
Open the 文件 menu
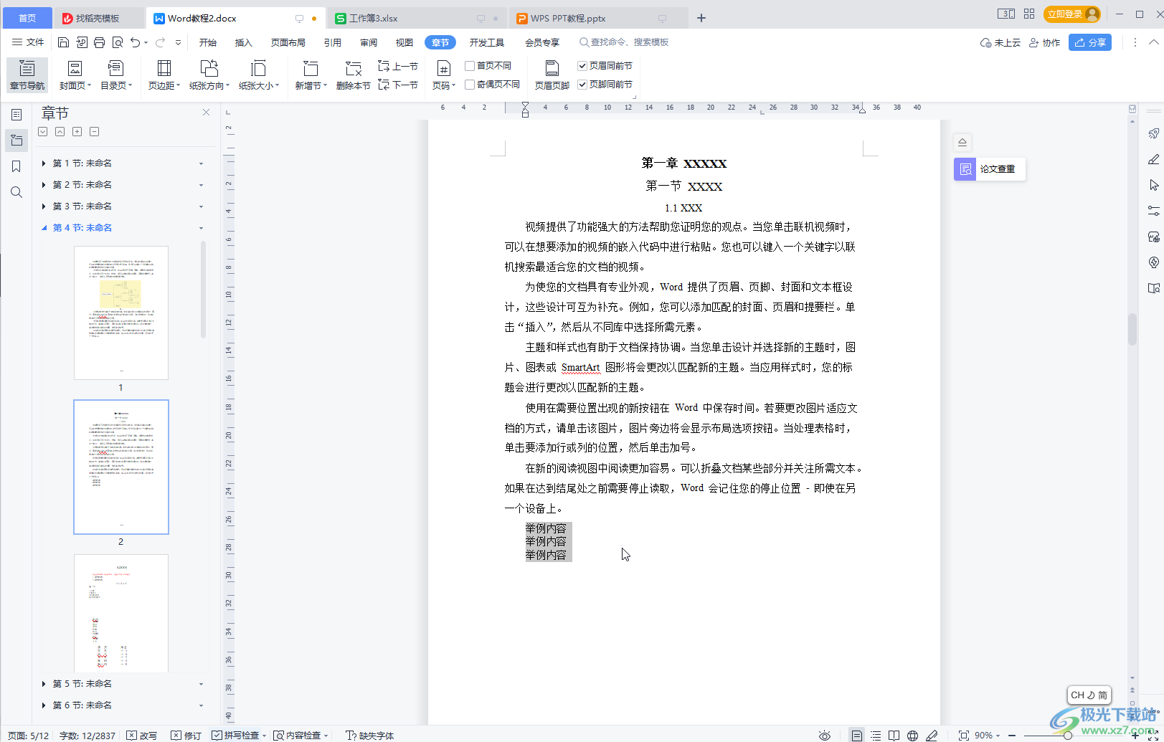28,42
